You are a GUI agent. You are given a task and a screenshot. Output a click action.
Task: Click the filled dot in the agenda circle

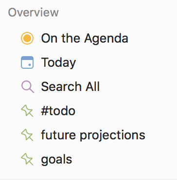tap(27, 38)
